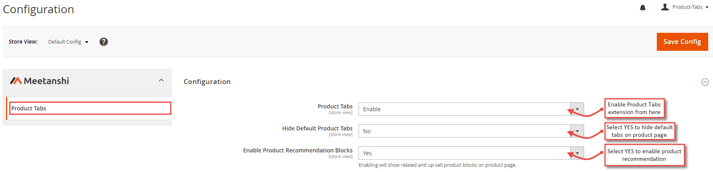Click the 'Enable Product Tabs extension' callout
Image resolution: width=713 pixels, height=172 pixels.
(x=634, y=108)
